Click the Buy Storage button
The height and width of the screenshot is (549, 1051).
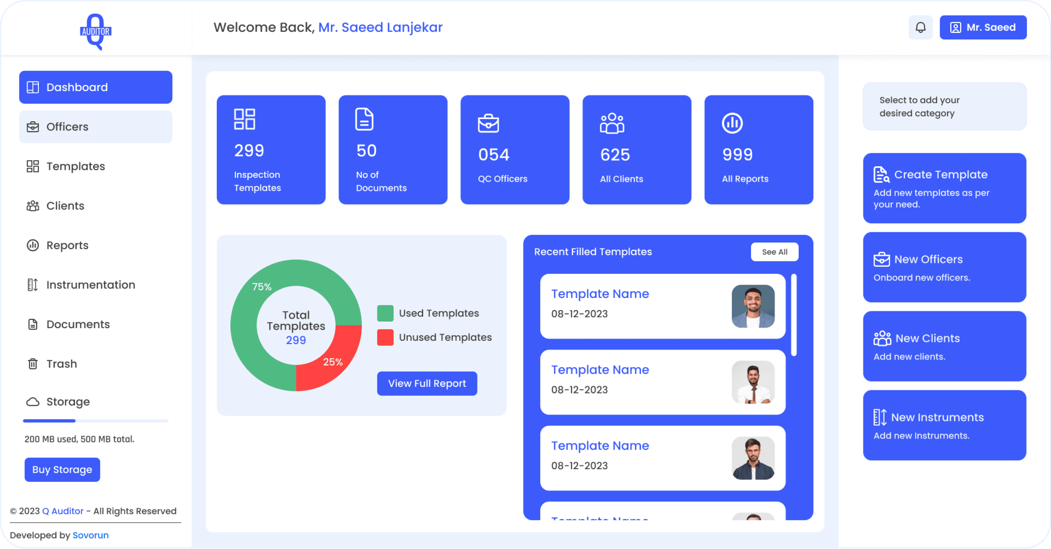pyautogui.click(x=62, y=469)
